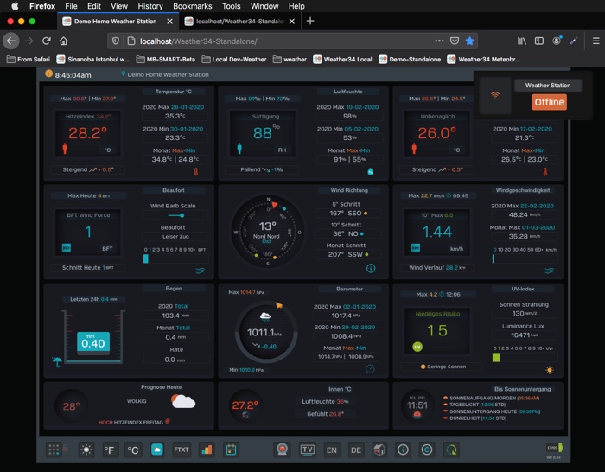605x472 pixels.
Task: Click the UV index scale bar
Action: coord(524,357)
